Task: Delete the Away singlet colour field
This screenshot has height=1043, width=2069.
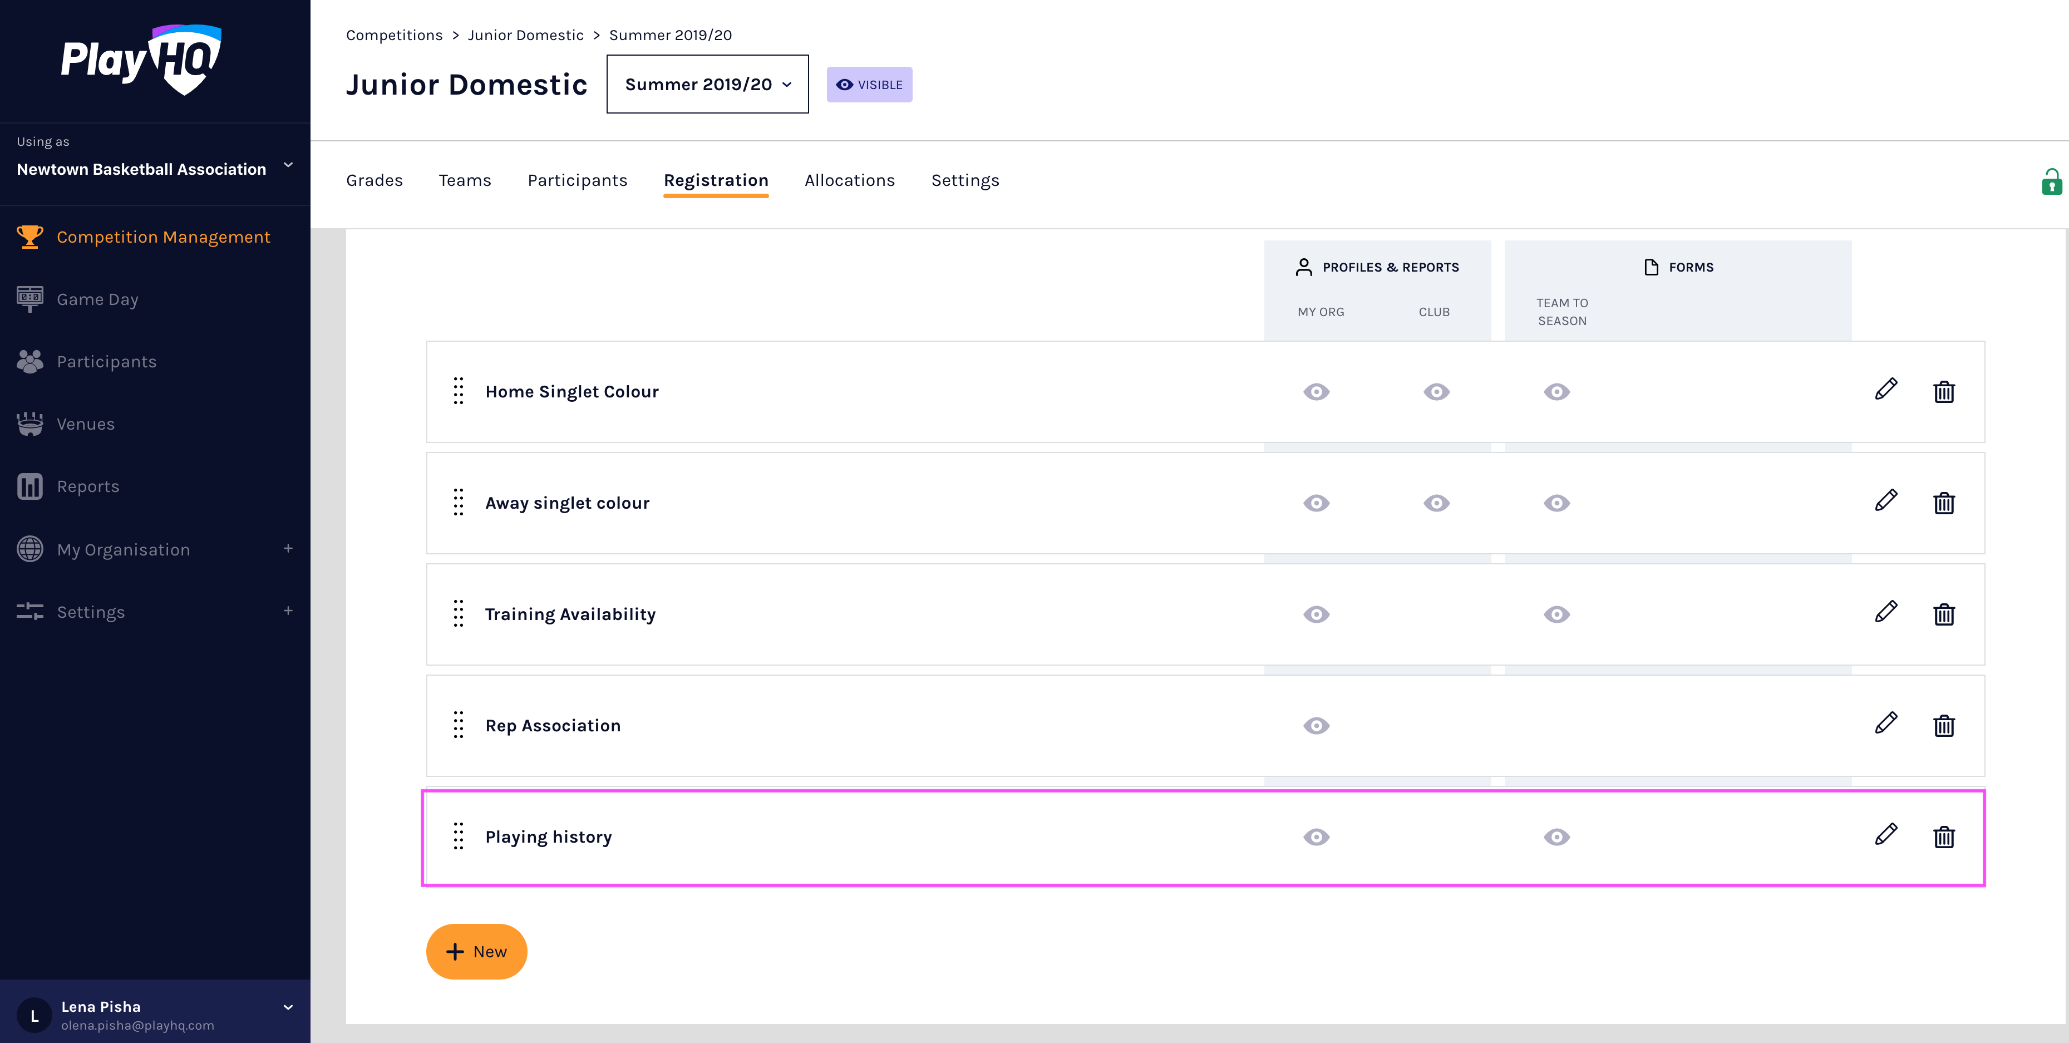Action: 1943,503
